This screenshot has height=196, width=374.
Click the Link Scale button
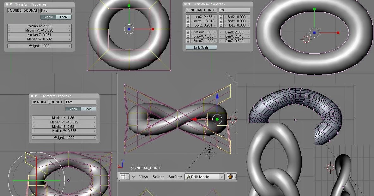(x=201, y=47)
